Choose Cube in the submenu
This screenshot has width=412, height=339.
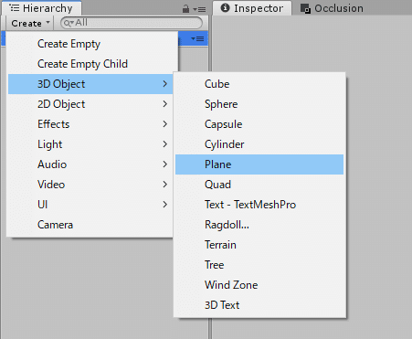(259, 84)
